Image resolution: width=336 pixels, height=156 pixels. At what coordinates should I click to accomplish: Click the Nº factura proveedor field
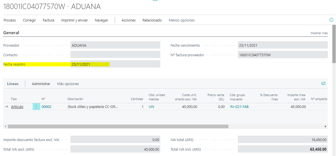click(x=283, y=55)
